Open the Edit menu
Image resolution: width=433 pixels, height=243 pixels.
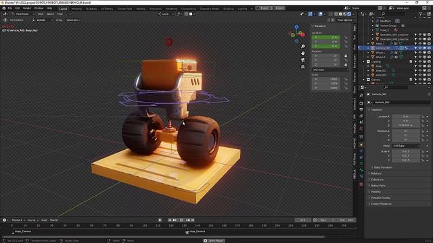pos(18,8)
